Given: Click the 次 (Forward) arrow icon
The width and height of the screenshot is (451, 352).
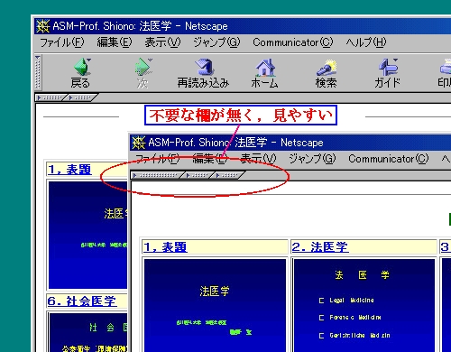Looking at the screenshot, I should 143,67.
